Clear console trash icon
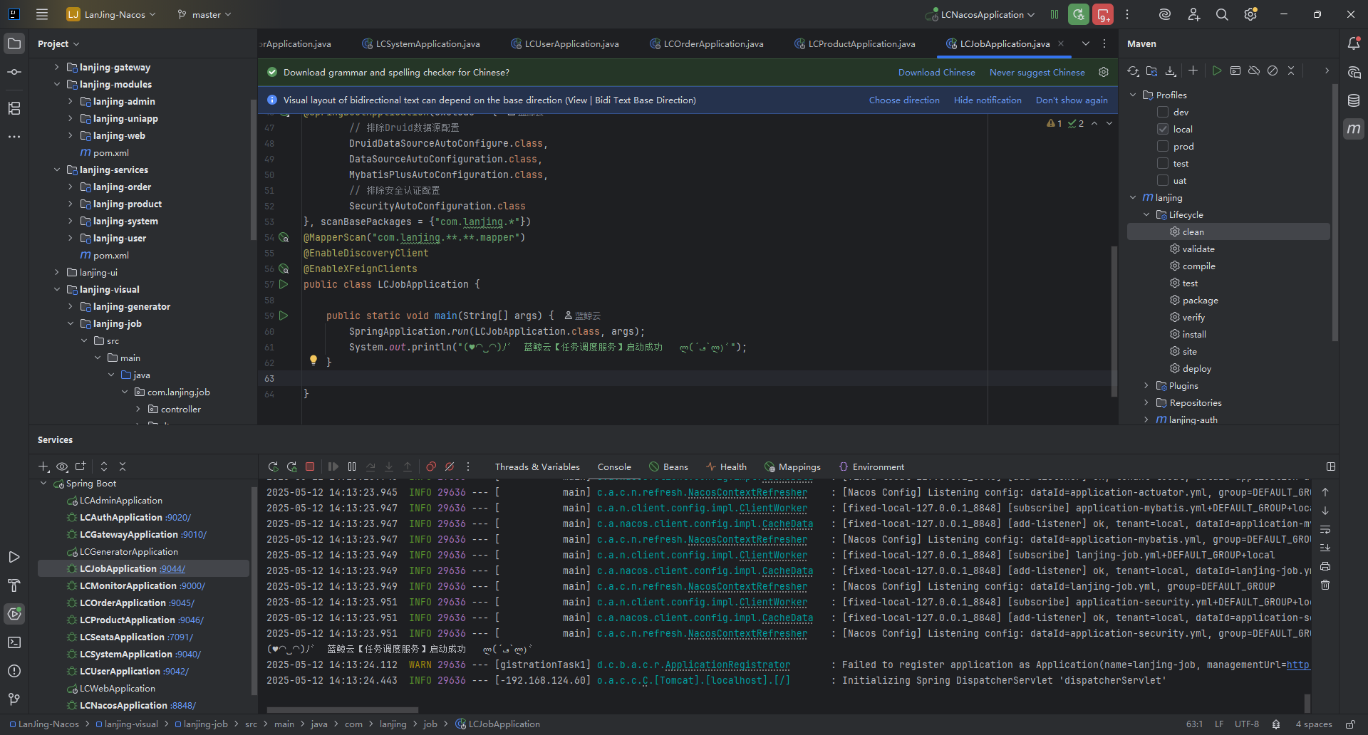Screen dimensions: 1368x735 pyautogui.click(x=1325, y=585)
